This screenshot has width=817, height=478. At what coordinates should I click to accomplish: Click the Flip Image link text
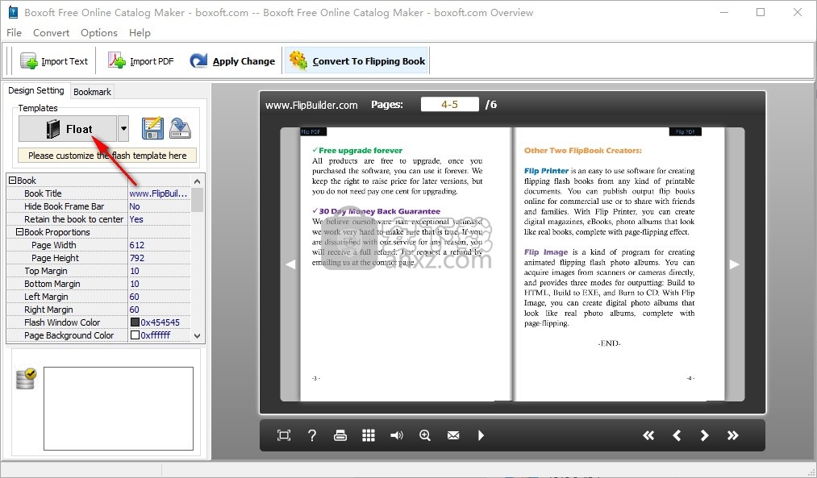tap(545, 252)
